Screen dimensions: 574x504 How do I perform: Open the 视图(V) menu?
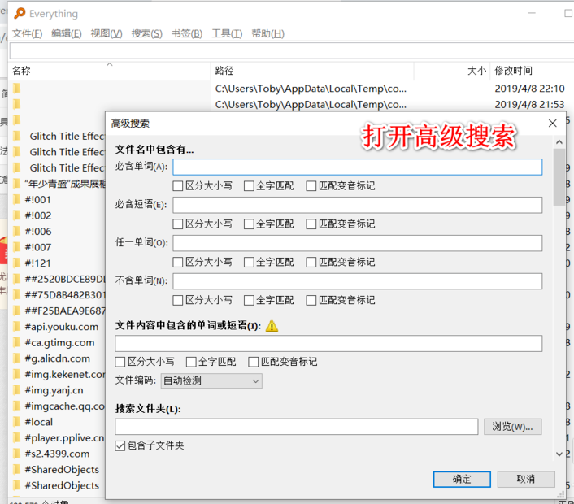pyautogui.click(x=107, y=33)
